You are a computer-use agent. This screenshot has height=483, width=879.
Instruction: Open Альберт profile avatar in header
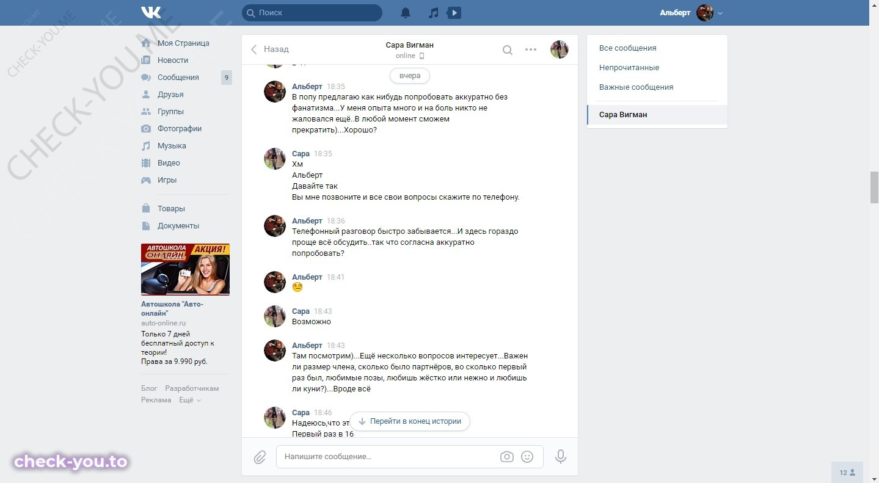tap(705, 13)
